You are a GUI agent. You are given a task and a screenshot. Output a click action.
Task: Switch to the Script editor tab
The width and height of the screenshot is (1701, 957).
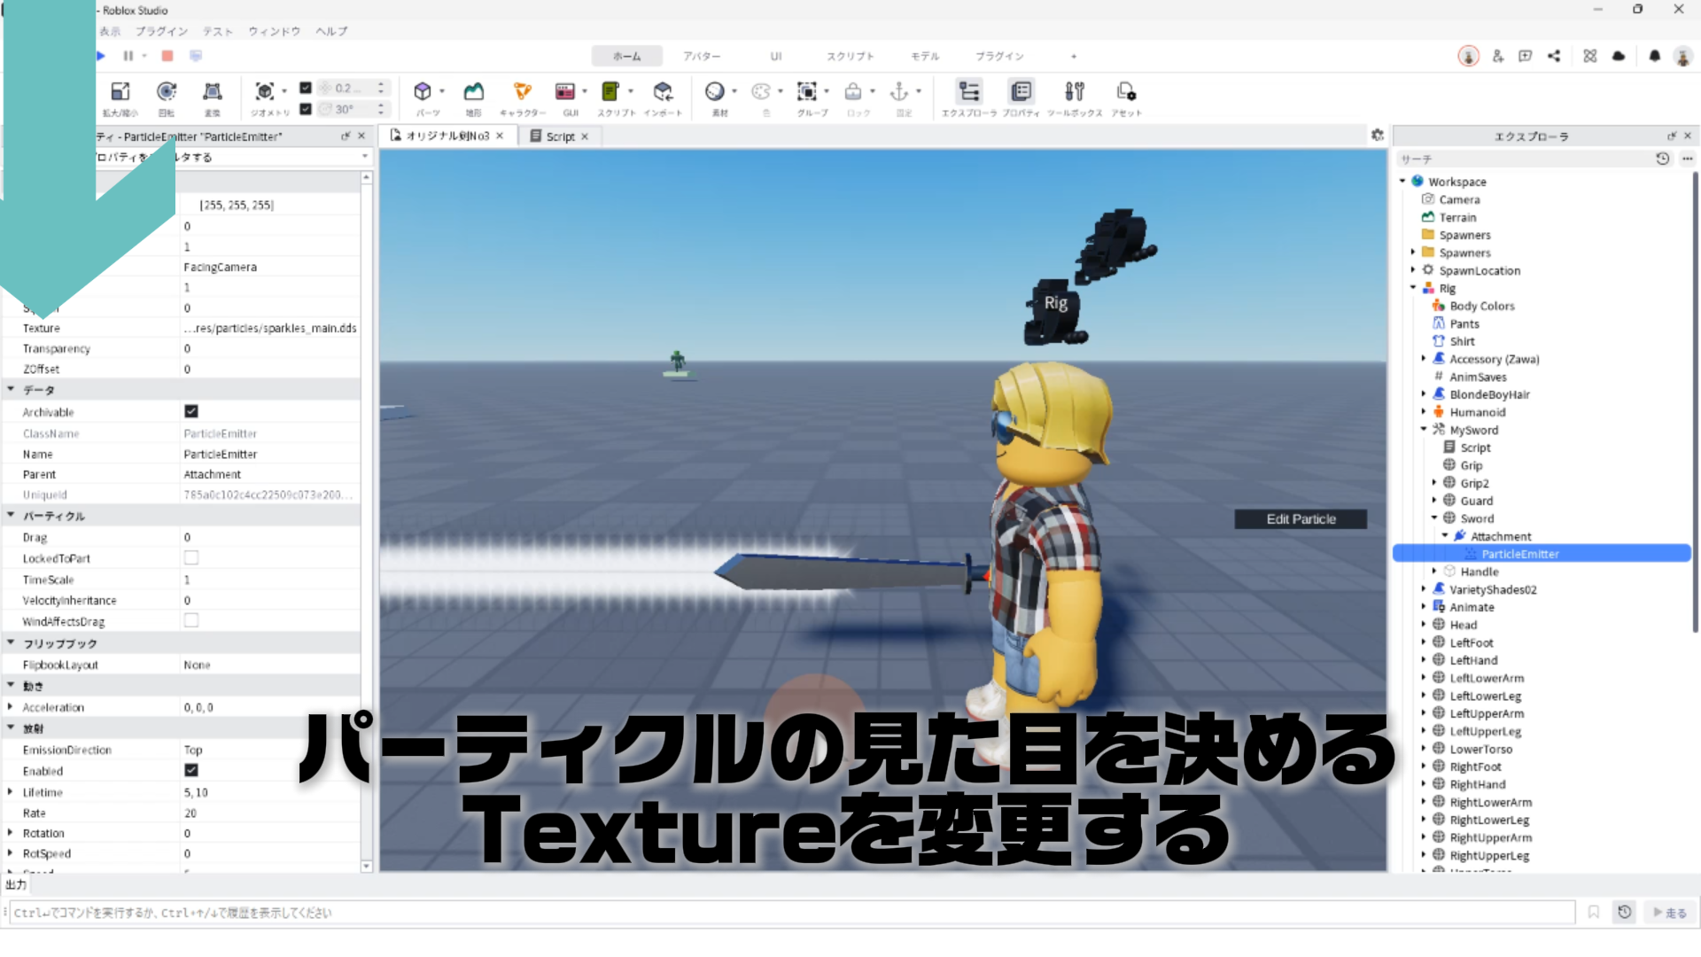[x=559, y=136]
